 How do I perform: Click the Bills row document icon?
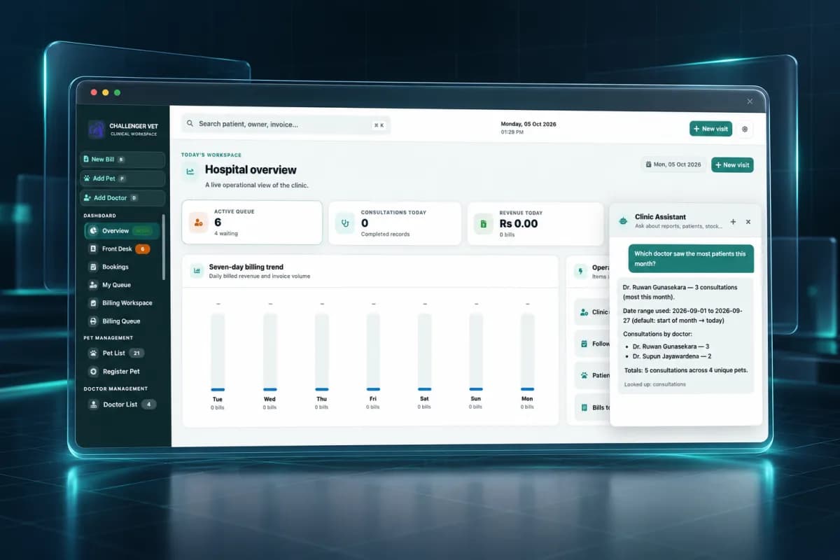tap(583, 407)
